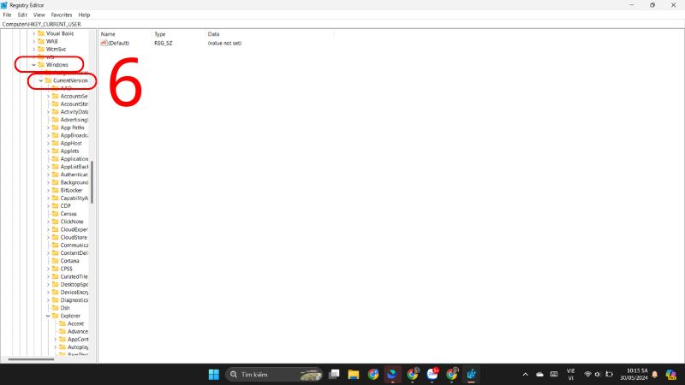Select the CuratedTile key label
Screen dimensions: 685x385
[x=74, y=276]
